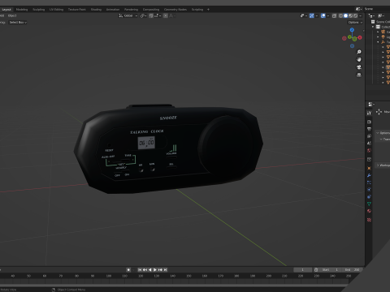Open the Material properties tab
390x292 pixels.
pos(369,211)
